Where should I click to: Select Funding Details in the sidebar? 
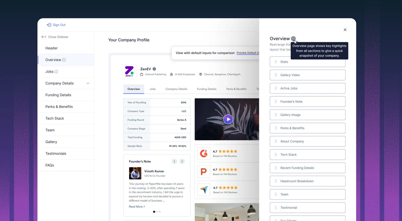point(66,95)
